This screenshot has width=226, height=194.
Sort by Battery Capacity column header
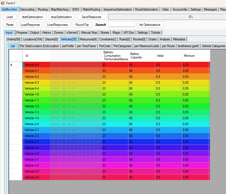(142, 56)
